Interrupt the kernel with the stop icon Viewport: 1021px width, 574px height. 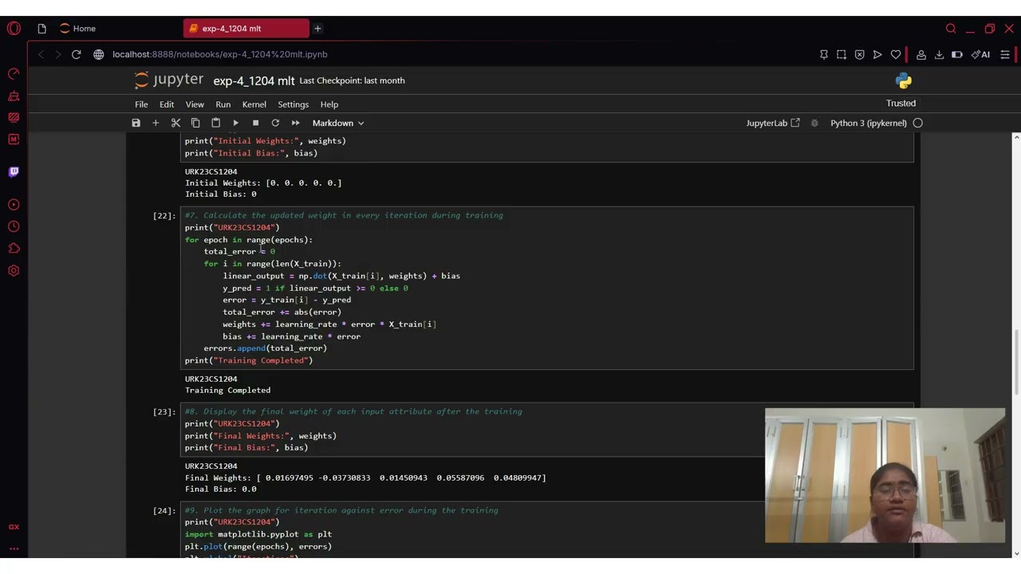point(255,123)
